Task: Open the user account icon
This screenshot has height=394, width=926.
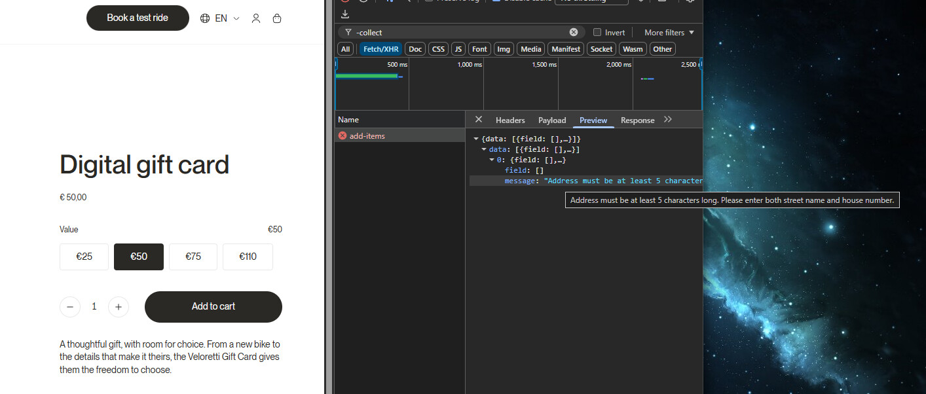Action: [x=256, y=18]
